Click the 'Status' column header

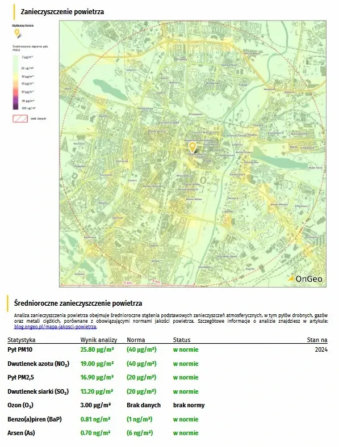182,340
